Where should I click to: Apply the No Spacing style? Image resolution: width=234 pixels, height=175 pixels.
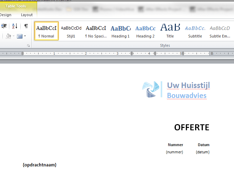(96, 31)
